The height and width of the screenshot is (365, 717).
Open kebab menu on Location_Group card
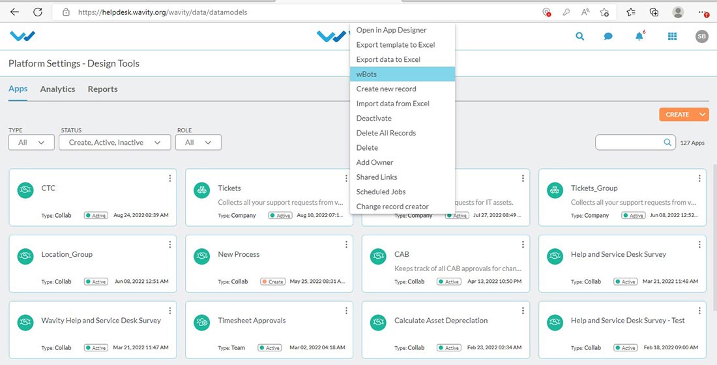click(169, 244)
